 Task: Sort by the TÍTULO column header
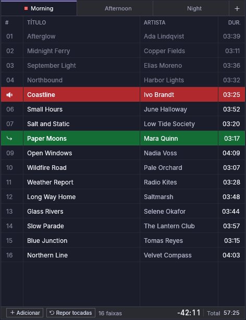tap(36, 22)
